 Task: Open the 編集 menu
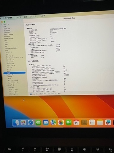pyautogui.click(x=26, y=17)
